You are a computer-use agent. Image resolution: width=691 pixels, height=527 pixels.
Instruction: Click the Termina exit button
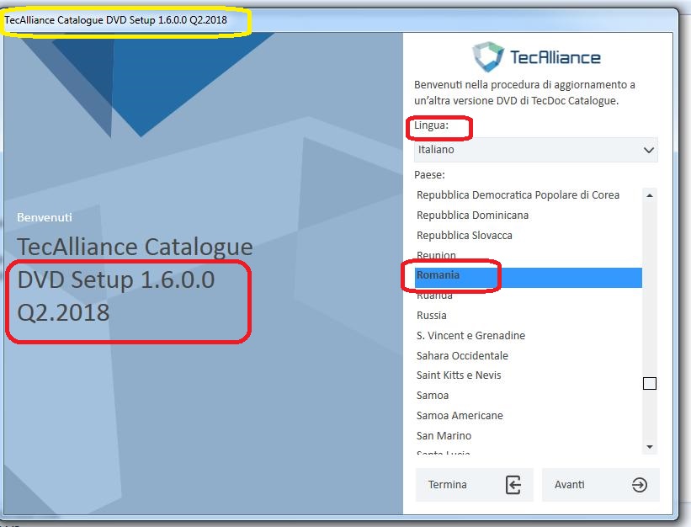click(474, 485)
